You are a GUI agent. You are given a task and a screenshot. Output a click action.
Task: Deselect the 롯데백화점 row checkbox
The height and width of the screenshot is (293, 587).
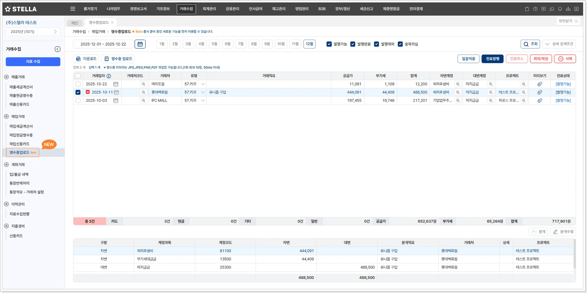tap(78, 92)
